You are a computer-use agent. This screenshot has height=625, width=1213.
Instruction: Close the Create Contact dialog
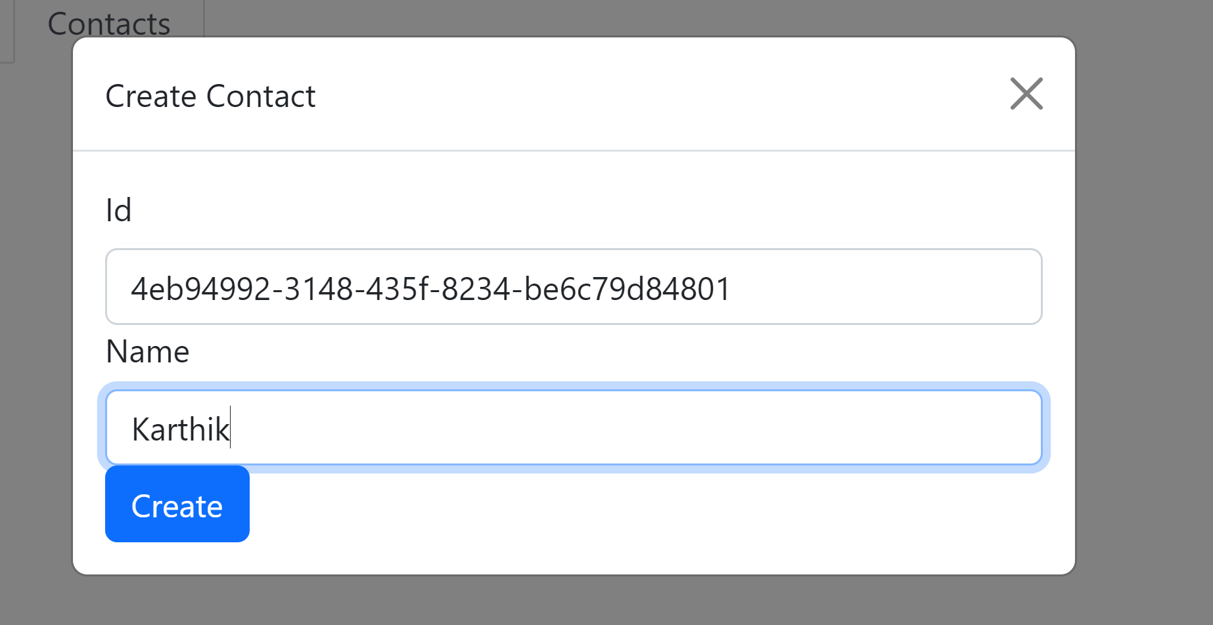coord(1026,94)
